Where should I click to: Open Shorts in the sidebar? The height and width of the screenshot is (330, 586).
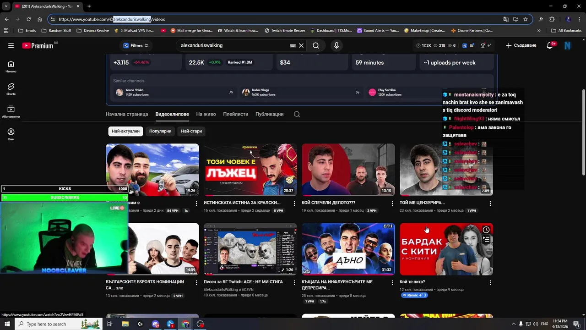point(11,89)
